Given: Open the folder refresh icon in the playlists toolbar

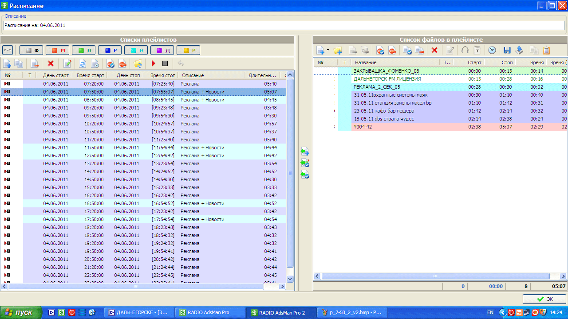Looking at the screenshot, I should pyautogui.click(x=138, y=63).
